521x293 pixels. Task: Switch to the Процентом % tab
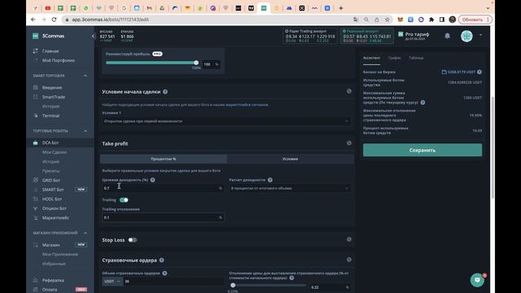pyautogui.click(x=164, y=159)
